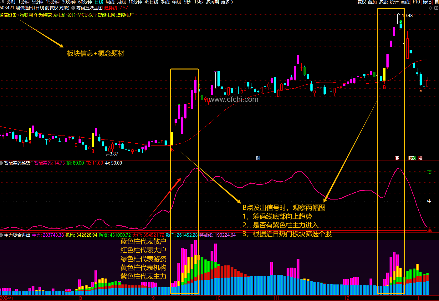The height and width of the screenshot is (301, 439).
Task: Click the MCU芯片 concept label
Action: pos(87,15)
